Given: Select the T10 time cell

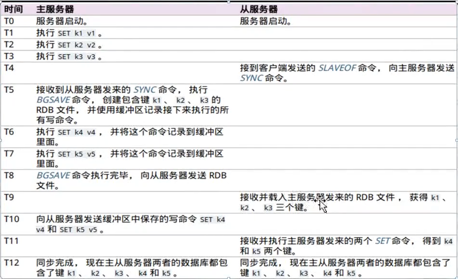Looking at the screenshot, I should point(12,219).
